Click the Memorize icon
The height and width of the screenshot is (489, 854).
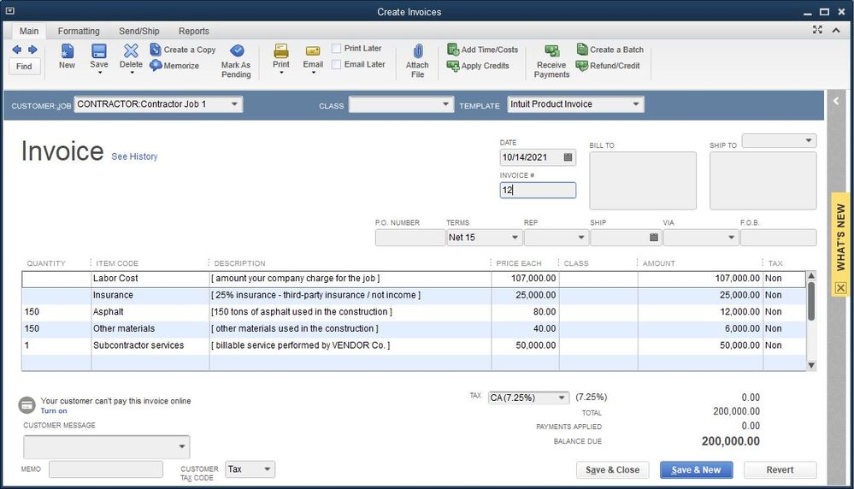(x=156, y=65)
